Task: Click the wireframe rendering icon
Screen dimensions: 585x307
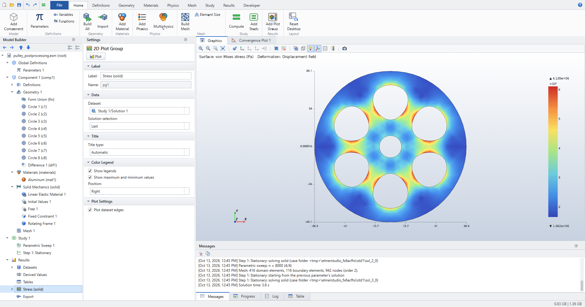Action: 303,48
